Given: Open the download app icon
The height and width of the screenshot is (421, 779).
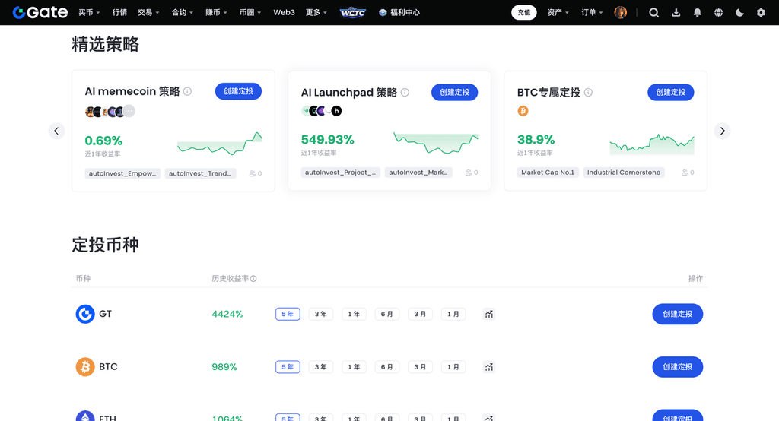Looking at the screenshot, I should click(676, 13).
